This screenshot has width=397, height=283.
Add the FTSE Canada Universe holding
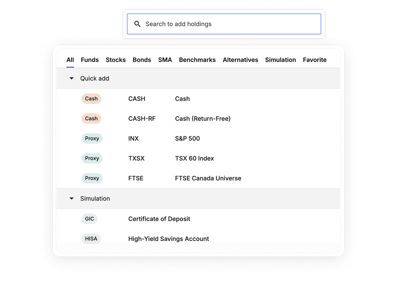tap(208, 178)
